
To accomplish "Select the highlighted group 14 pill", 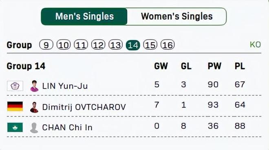I will click(133, 45).
